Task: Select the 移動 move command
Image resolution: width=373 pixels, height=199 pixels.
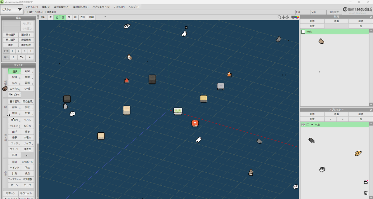Action: [x=28, y=77]
